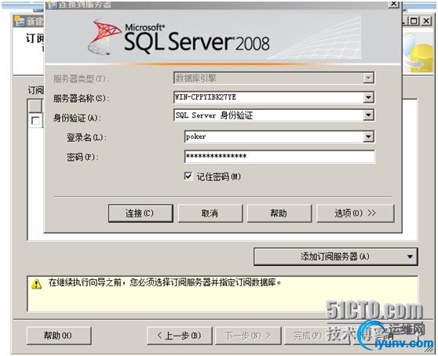Click 取消 in the connect dialog

(x=210, y=213)
